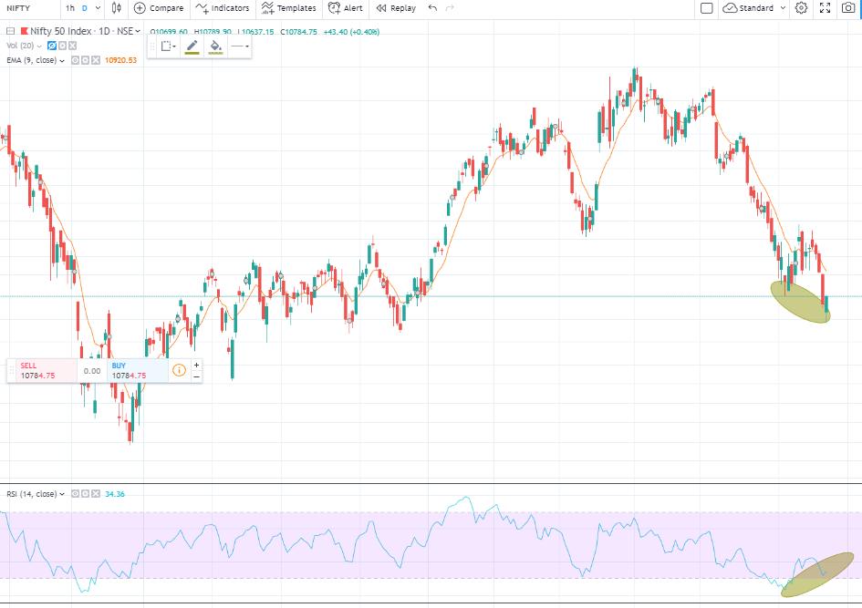Take a chart snapshot with camera icon
The image size is (862, 608).
point(848,7)
